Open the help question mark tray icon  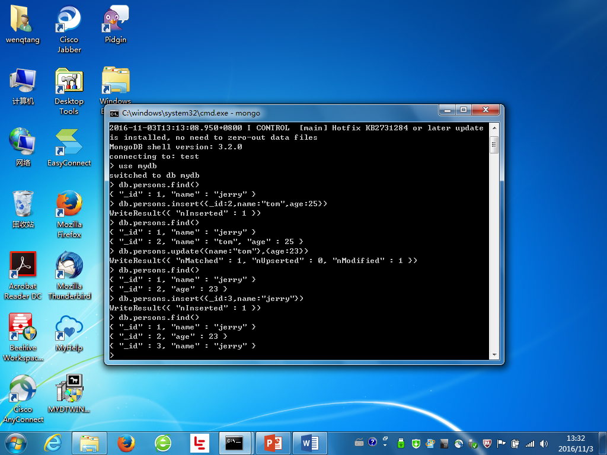point(372,442)
